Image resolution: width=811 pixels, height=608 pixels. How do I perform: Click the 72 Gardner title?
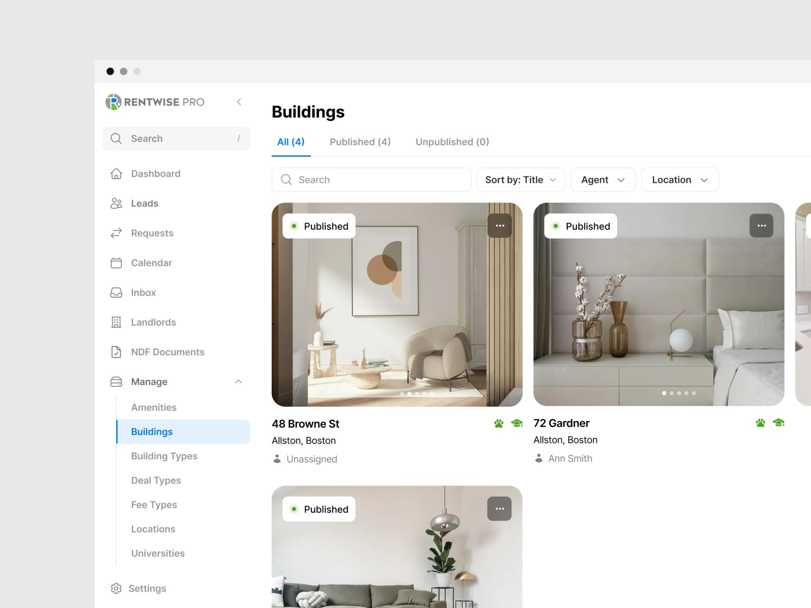point(561,423)
